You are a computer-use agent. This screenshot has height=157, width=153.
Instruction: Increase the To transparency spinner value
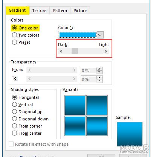(x=99, y=77)
